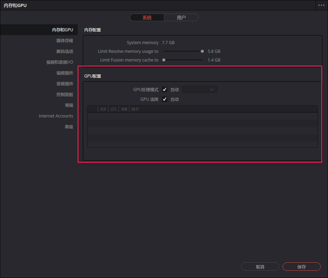The image size is (328, 278).
Task: Open Internet Accounts settings
Action: coord(56,116)
